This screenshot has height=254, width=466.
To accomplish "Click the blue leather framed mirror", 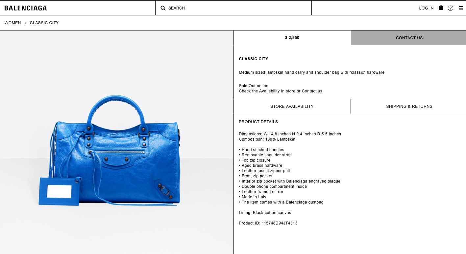I will (x=59, y=191).
